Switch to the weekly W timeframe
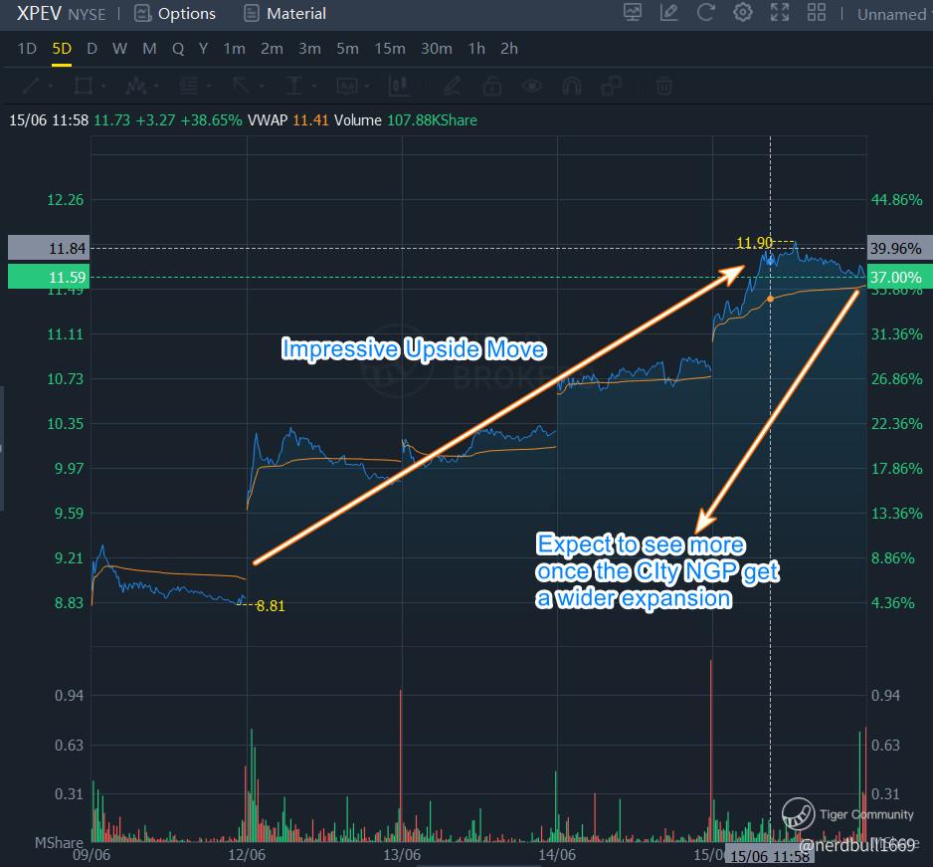 coord(119,48)
